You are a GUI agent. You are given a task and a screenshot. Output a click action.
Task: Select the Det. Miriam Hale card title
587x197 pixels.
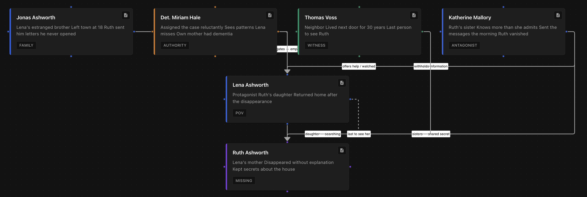[x=180, y=18]
